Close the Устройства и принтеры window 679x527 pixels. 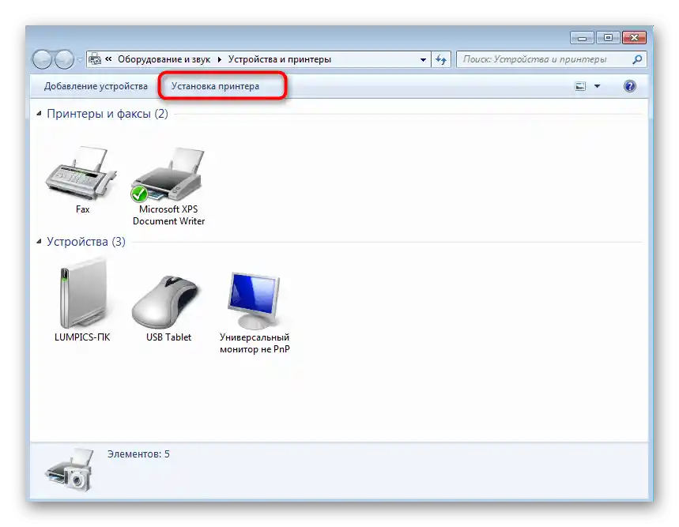tap(634, 38)
